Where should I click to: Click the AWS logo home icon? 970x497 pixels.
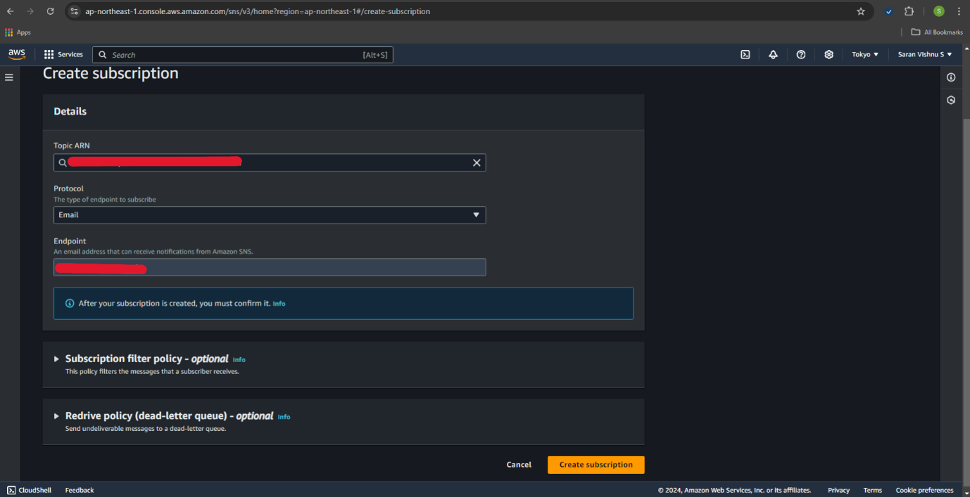(x=17, y=55)
